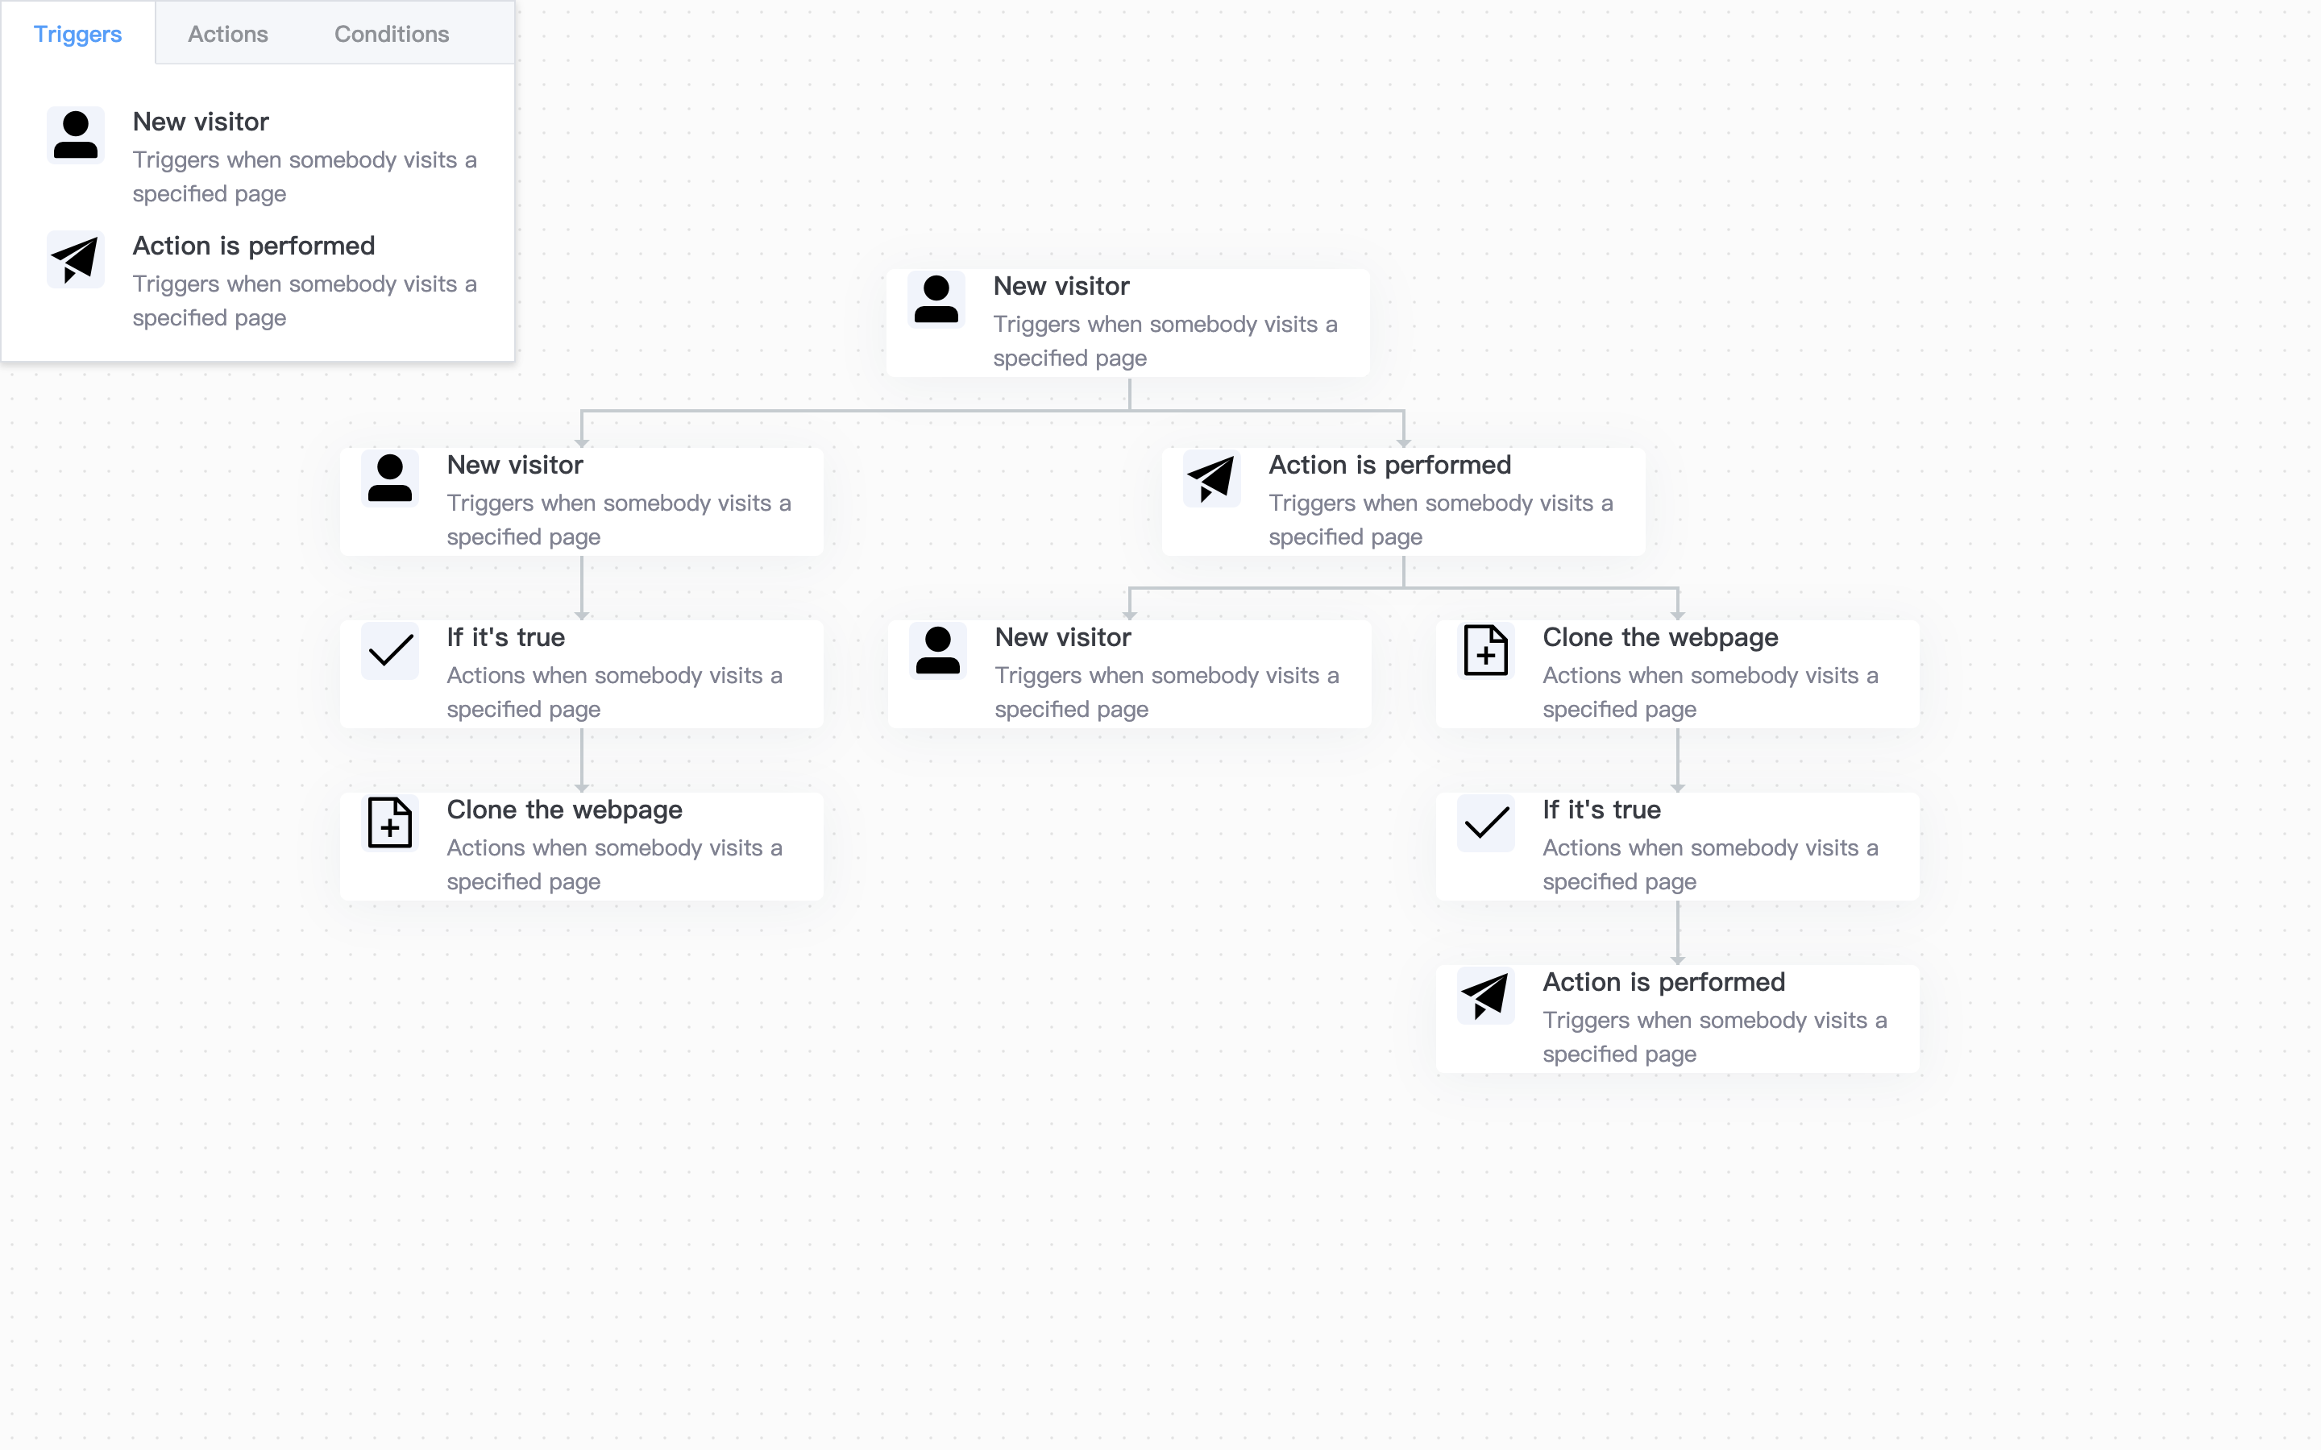The image size is (2321, 1450).
Task: Switch to the Actions tab
Action: coord(226,33)
